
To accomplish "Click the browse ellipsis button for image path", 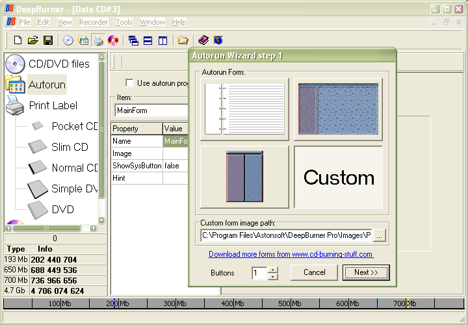I will [x=380, y=235].
